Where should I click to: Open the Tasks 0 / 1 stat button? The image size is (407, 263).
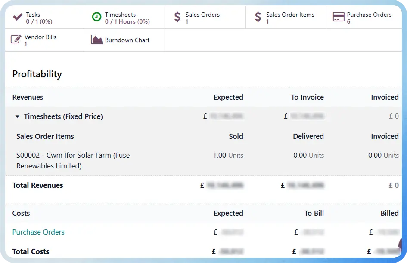45,18
